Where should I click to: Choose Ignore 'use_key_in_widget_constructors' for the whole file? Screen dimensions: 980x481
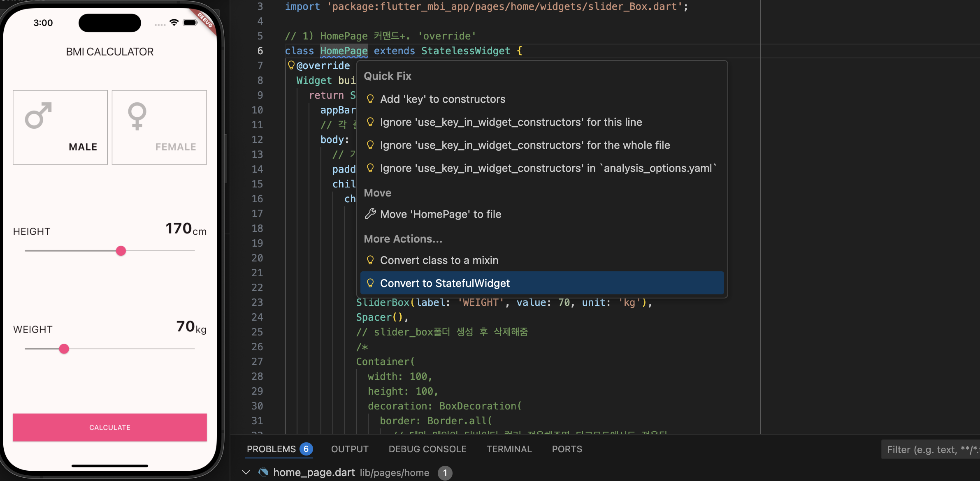542,145
